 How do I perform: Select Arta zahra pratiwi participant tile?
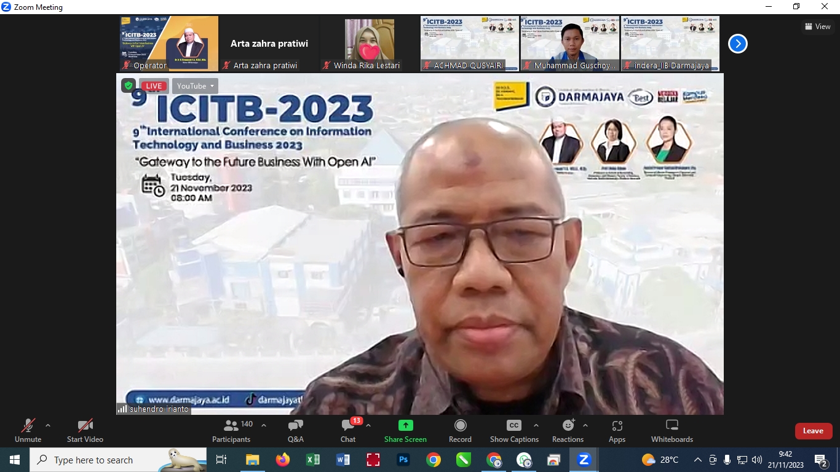[269, 44]
